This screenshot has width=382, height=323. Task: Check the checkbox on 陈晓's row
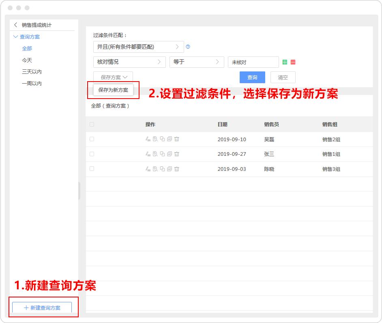click(91, 169)
